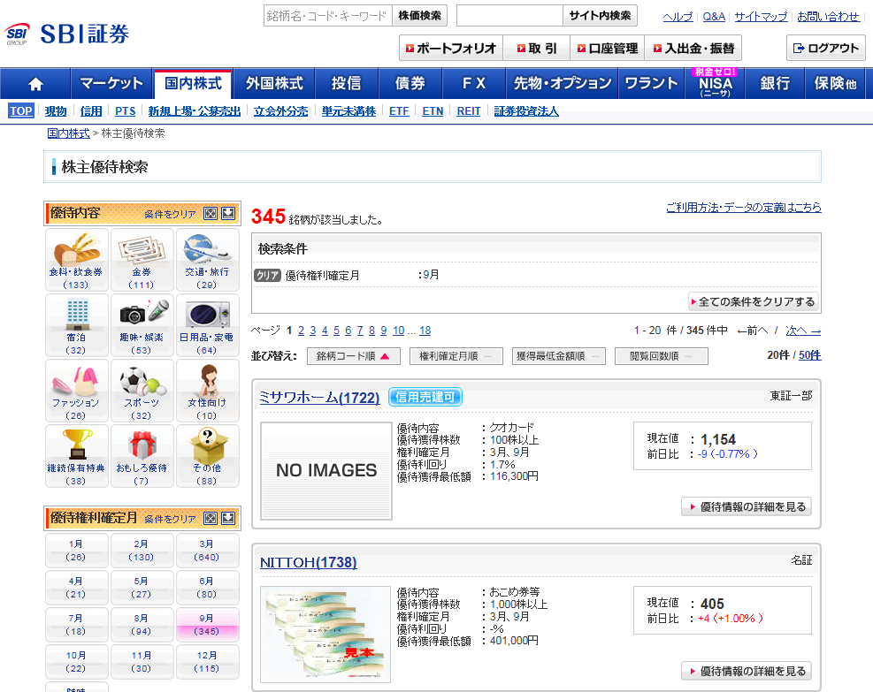Clear the 優待権利確定月 condition with クリア

tap(267, 276)
